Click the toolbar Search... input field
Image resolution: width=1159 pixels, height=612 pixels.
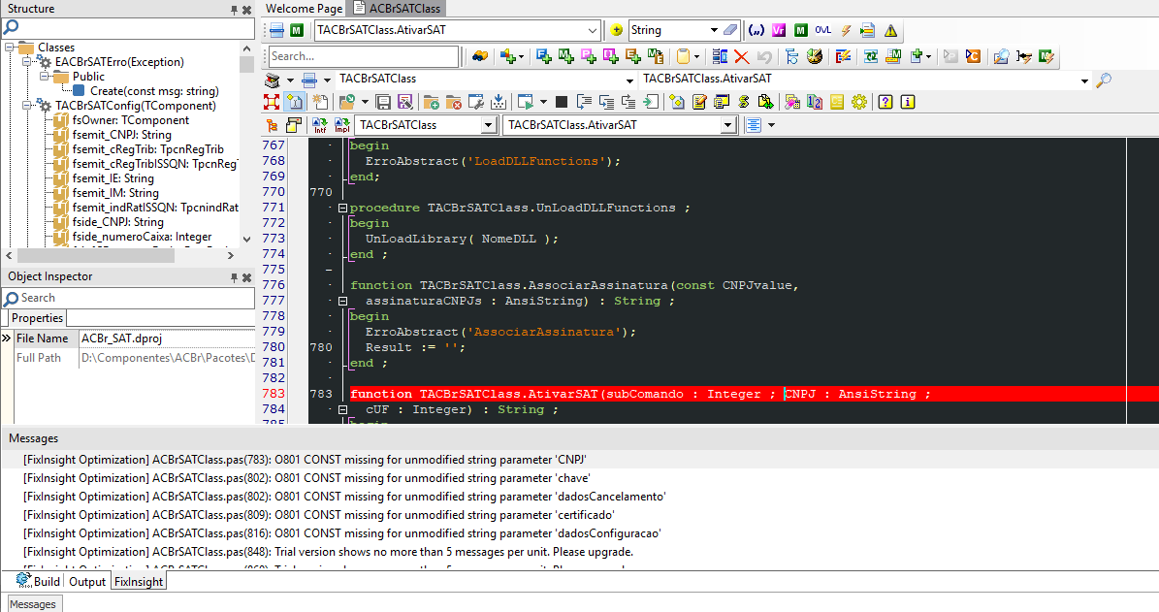pos(364,56)
